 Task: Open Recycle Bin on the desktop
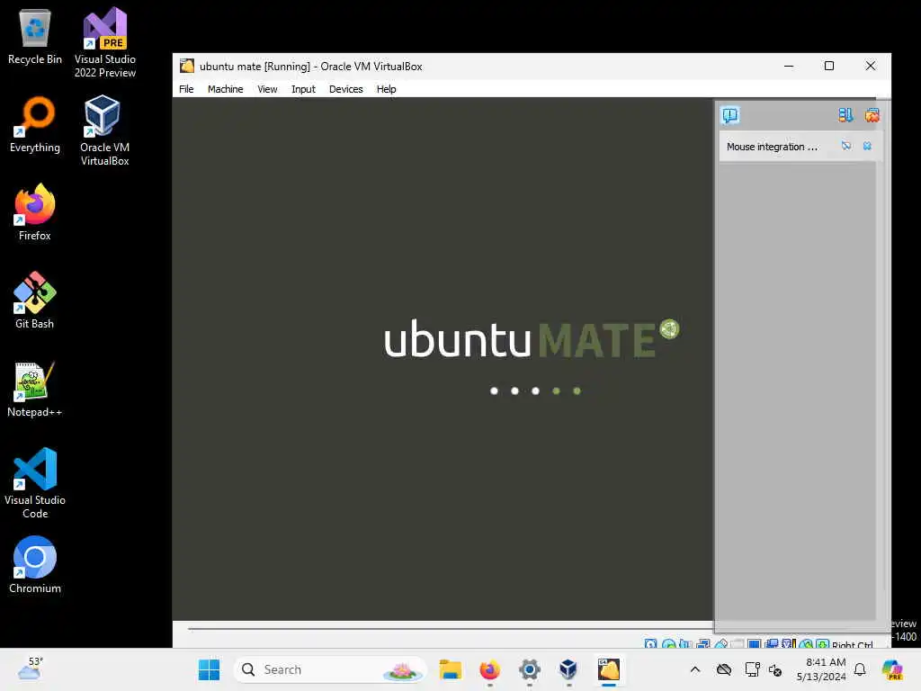(35, 36)
